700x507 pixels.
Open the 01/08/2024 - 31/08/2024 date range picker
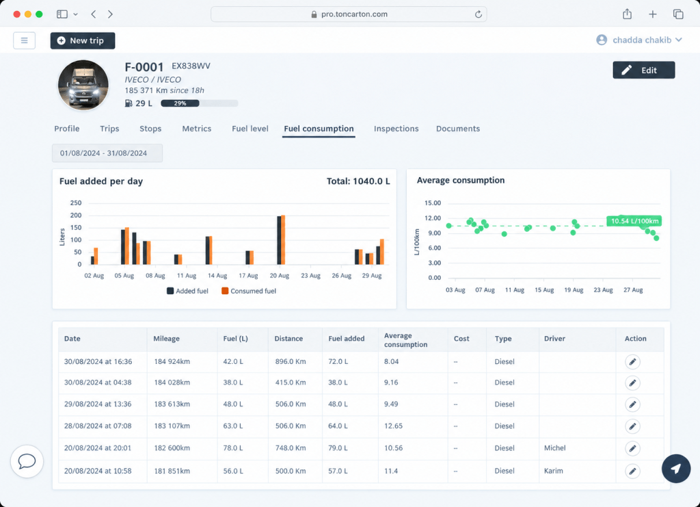pos(107,153)
